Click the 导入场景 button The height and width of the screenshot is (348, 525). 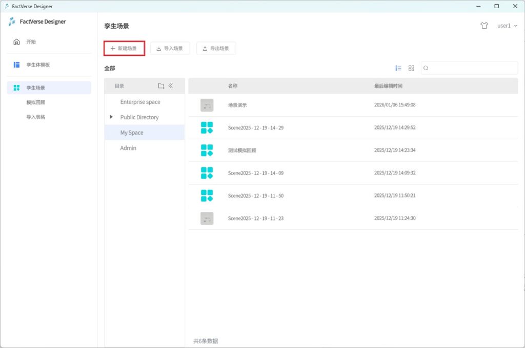click(170, 48)
